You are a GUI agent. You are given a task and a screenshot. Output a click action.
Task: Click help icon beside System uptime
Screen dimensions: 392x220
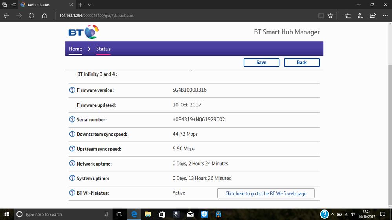[x=72, y=179]
